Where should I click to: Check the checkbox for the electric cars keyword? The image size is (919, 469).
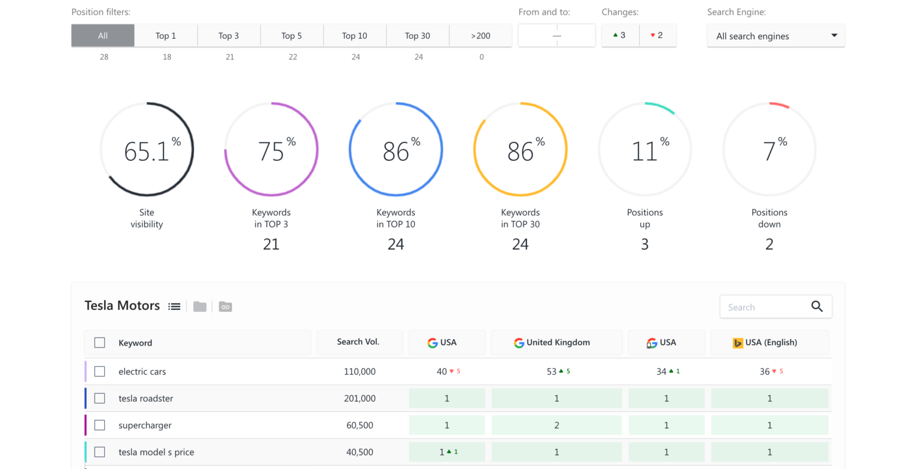(x=99, y=371)
